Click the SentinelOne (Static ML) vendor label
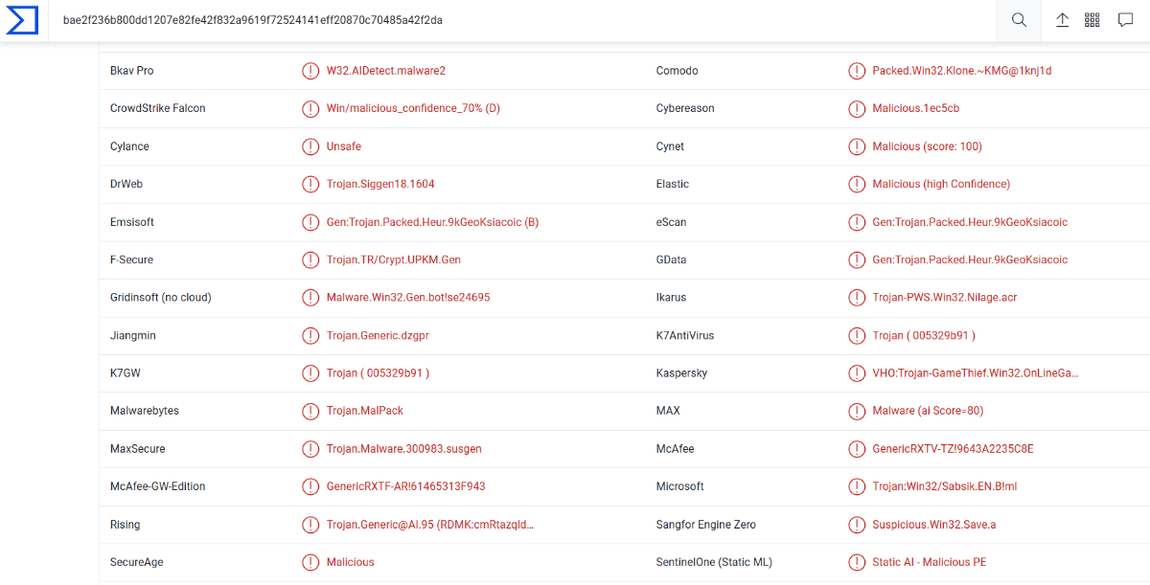The width and height of the screenshot is (1150, 585). [x=714, y=562]
